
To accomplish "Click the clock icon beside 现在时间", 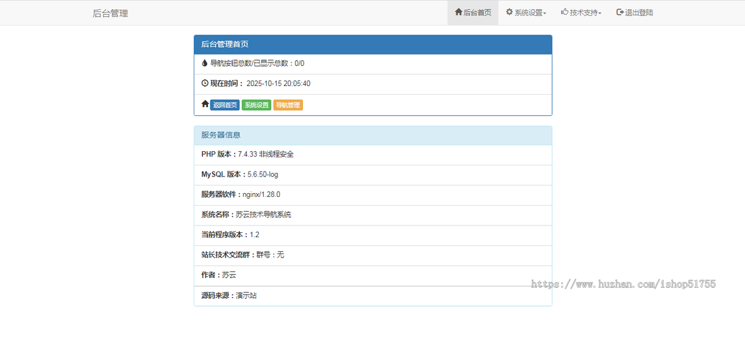I will pyautogui.click(x=205, y=83).
